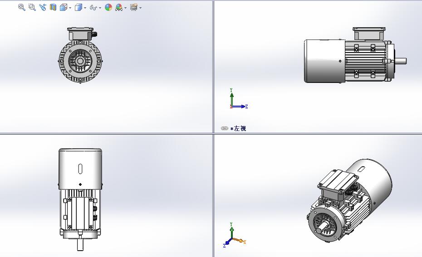The image size is (422, 257).
Task: Expand the Apply Scene dropdown arrow
Action: [125, 8]
